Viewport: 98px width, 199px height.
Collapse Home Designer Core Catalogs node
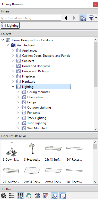pos(3,40)
